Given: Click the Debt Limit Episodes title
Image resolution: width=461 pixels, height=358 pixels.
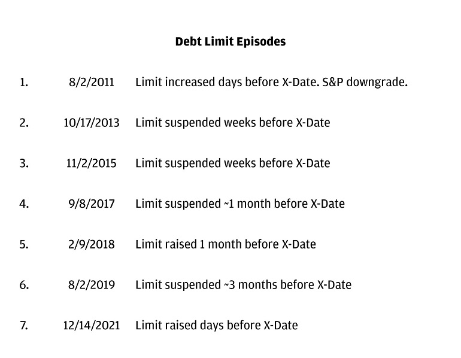Looking at the screenshot, I should 230,42.
